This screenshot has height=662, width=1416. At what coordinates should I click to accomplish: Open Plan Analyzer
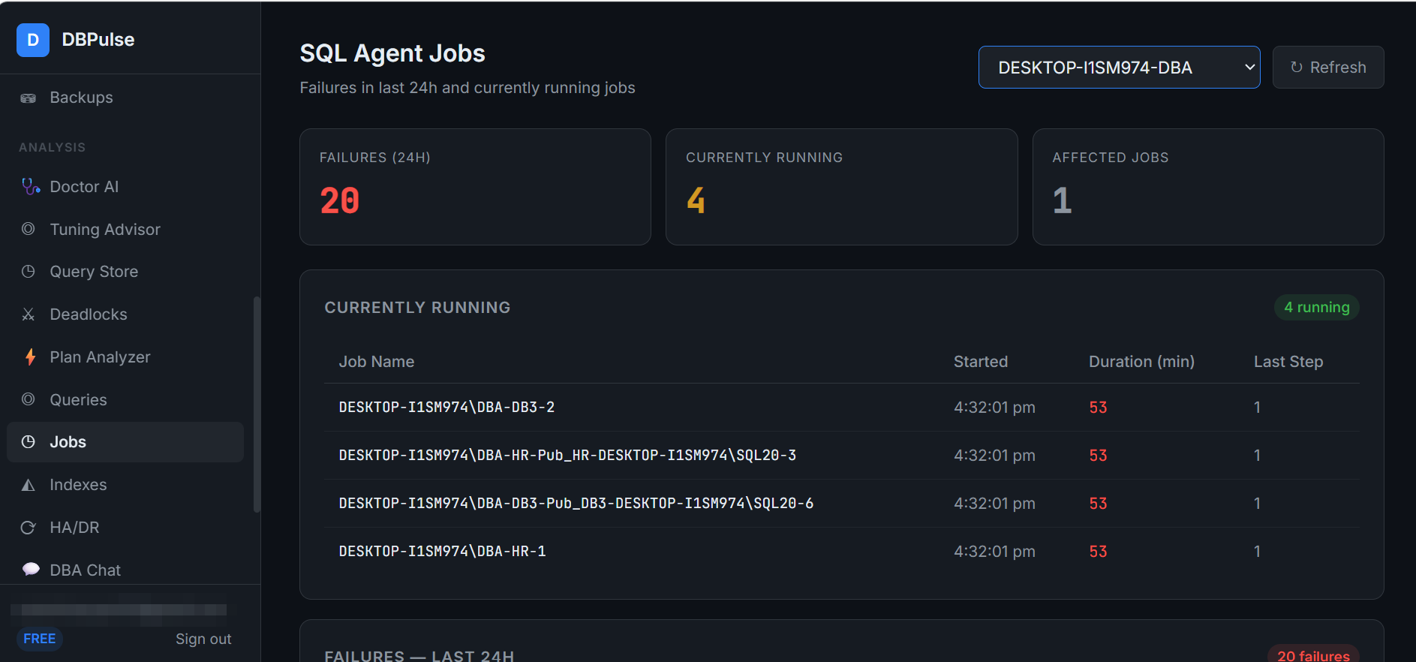click(125, 357)
